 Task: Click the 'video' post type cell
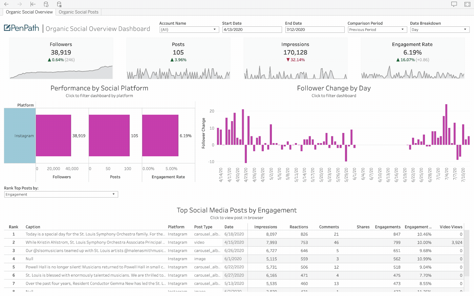click(x=199, y=243)
